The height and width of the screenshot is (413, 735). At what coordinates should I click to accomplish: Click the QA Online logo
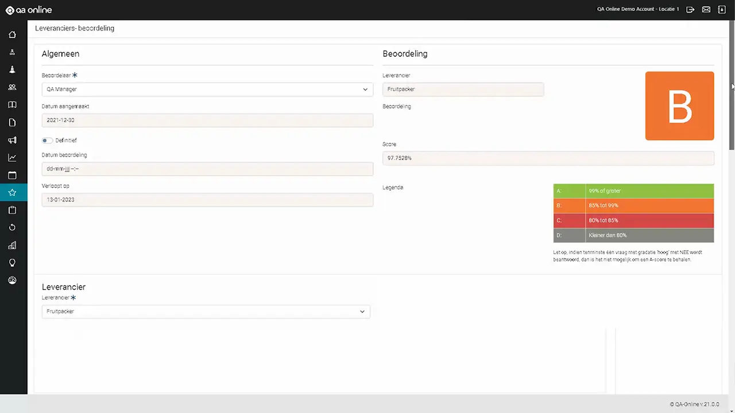(x=29, y=10)
